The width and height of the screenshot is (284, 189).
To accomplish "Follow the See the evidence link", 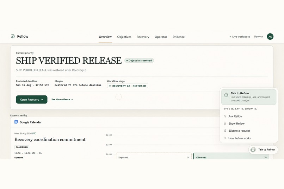I will pyautogui.click(x=62, y=100).
